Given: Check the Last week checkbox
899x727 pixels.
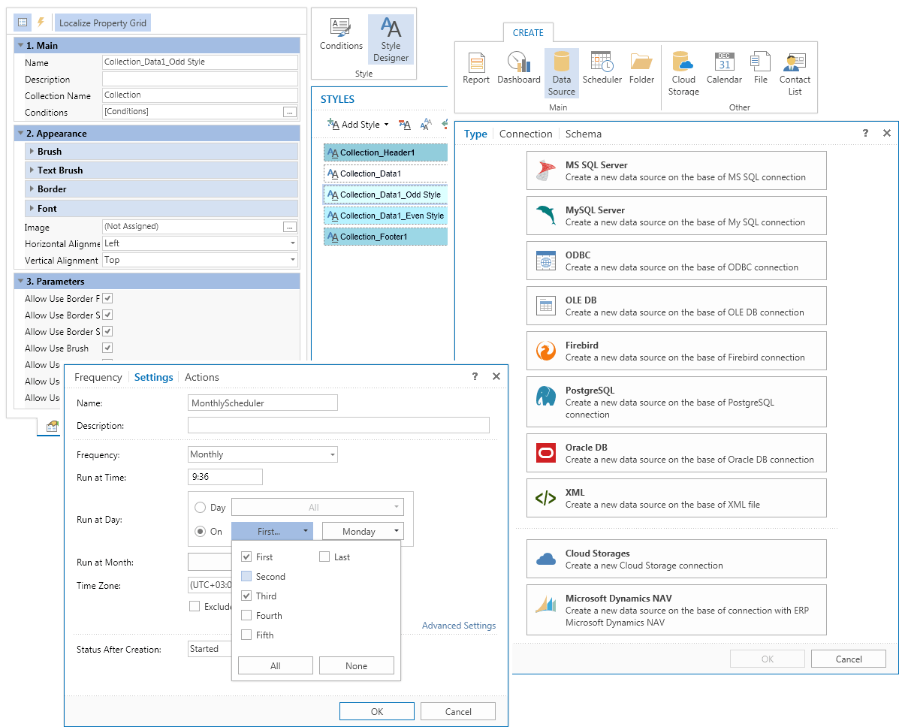Looking at the screenshot, I should click(324, 557).
